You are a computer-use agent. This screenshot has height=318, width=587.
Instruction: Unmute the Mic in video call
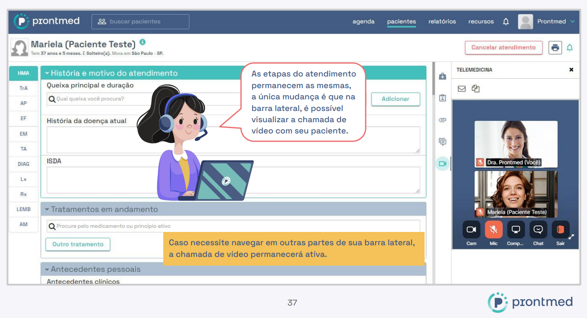(x=494, y=229)
